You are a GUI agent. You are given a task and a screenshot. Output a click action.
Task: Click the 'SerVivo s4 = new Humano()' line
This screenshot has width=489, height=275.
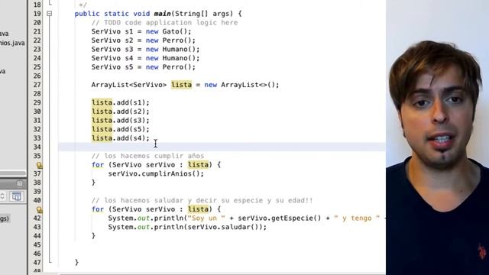pos(145,58)
